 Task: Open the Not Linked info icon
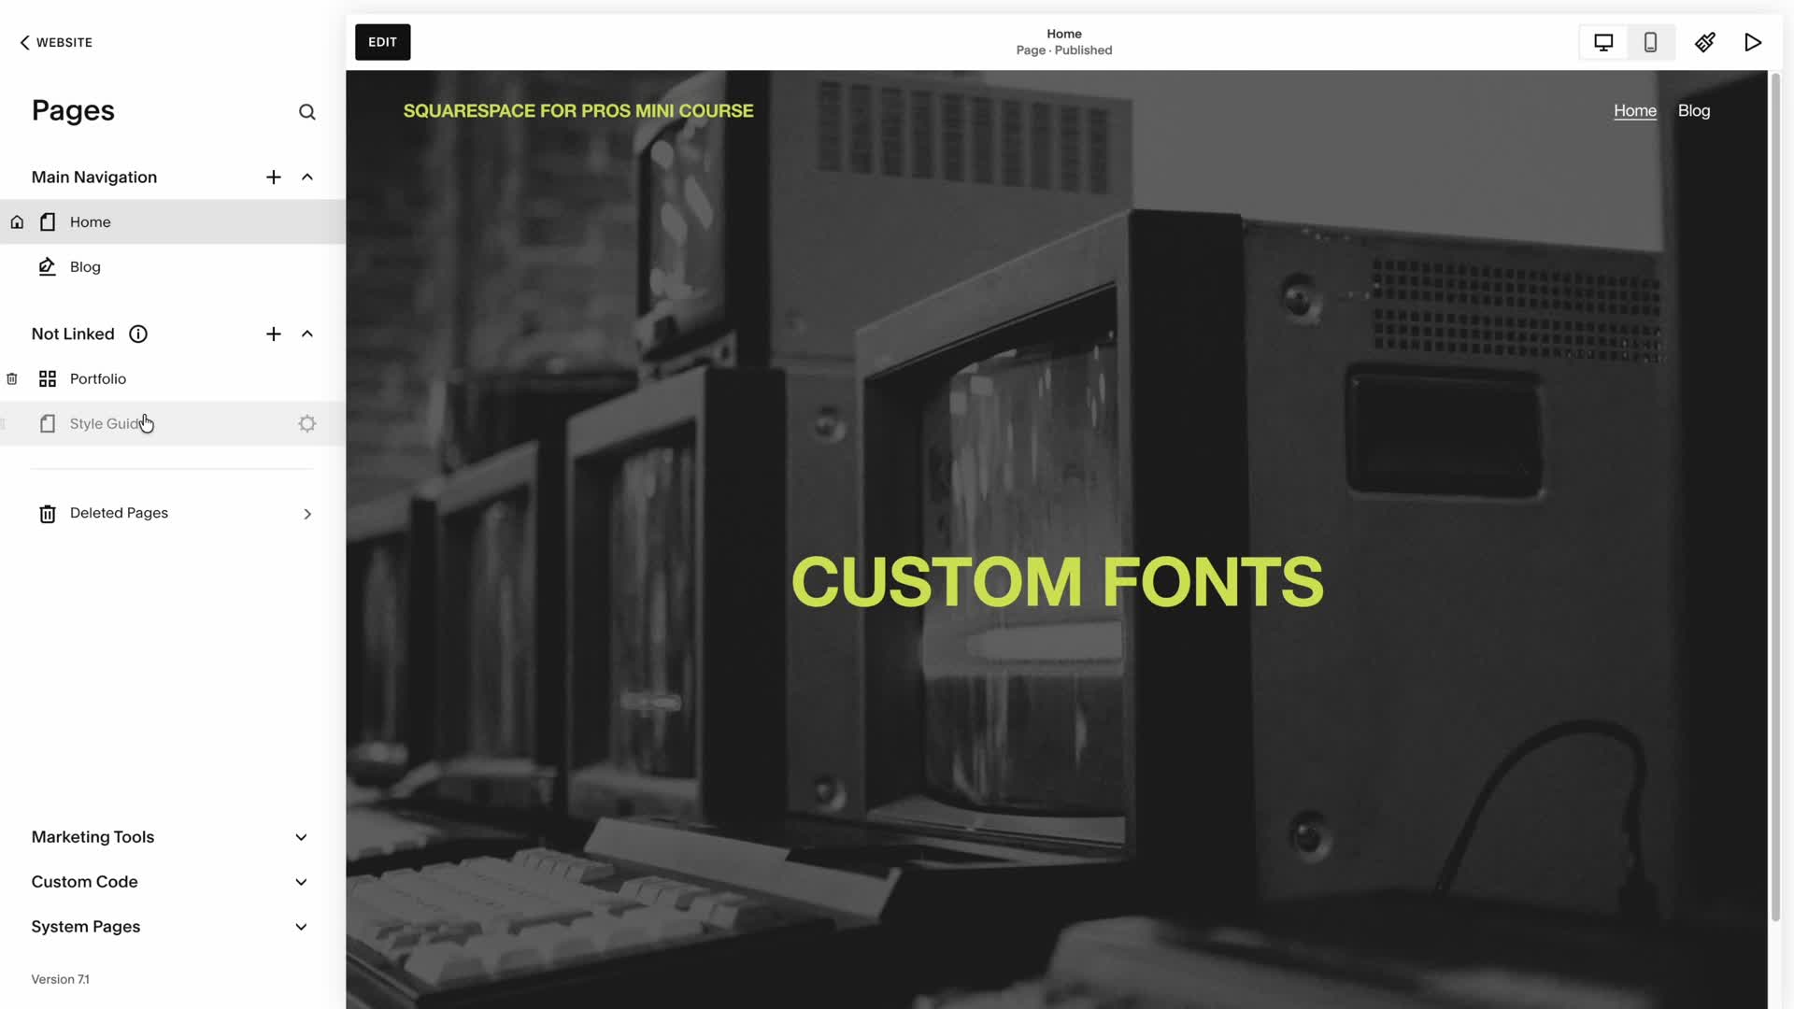point(138,334)
